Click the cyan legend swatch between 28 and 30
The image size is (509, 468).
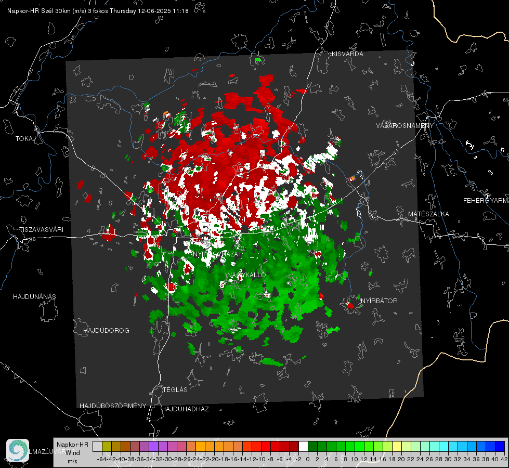(444, 446)
